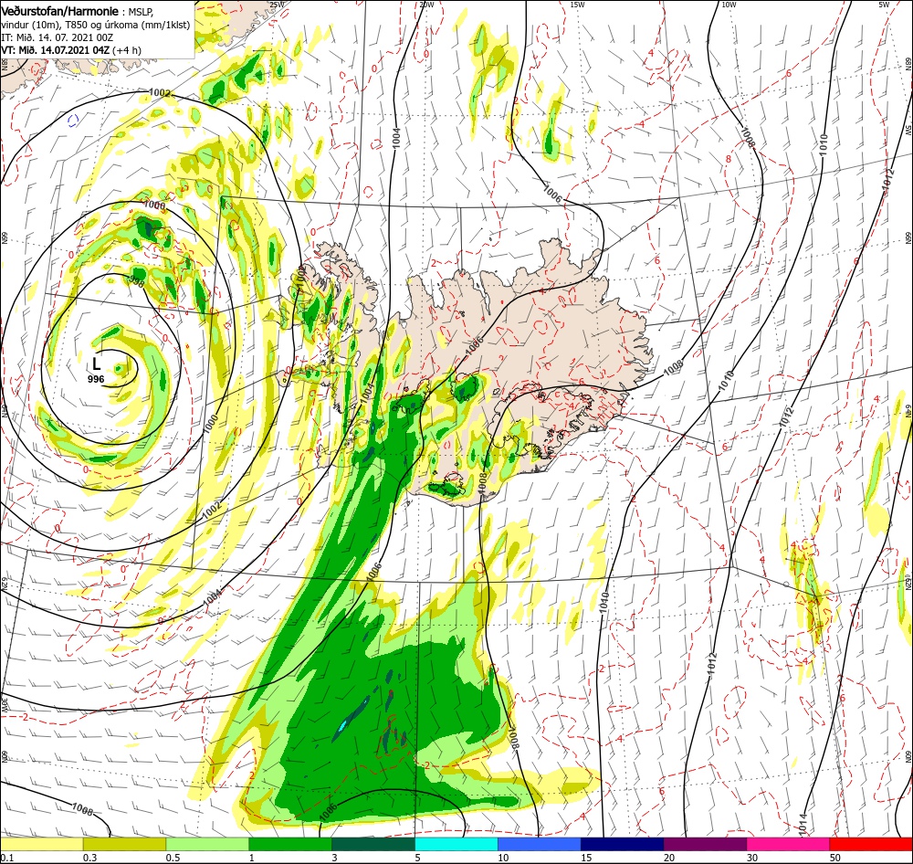Click the light green 0.5–1 legend color
913x864 pixels.
click(x=207, y=844)
